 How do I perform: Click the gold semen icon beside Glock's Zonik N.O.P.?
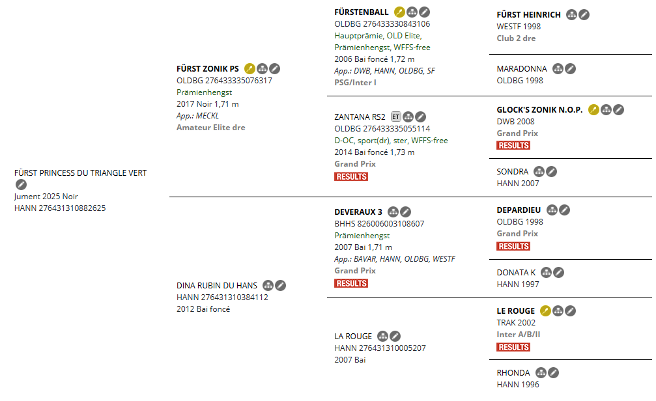593,110
